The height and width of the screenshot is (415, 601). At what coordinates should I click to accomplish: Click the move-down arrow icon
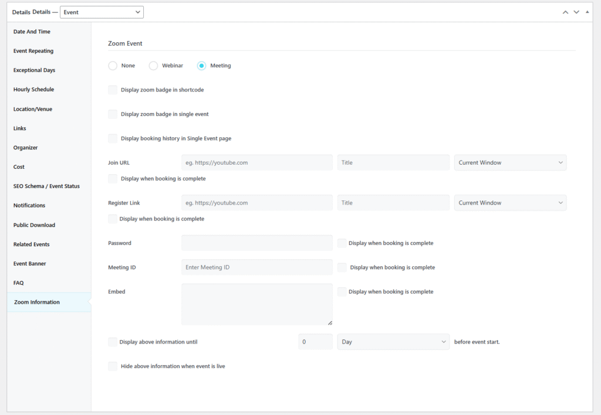pos(576,11)
